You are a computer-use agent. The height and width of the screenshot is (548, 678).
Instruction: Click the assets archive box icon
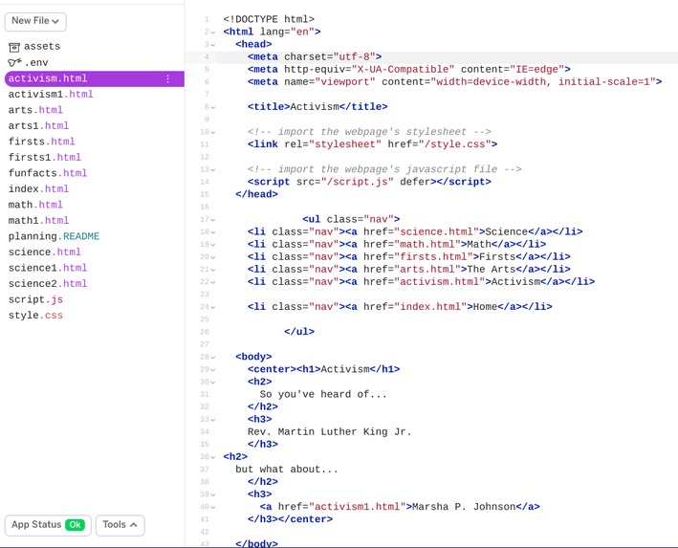[14, 47]
